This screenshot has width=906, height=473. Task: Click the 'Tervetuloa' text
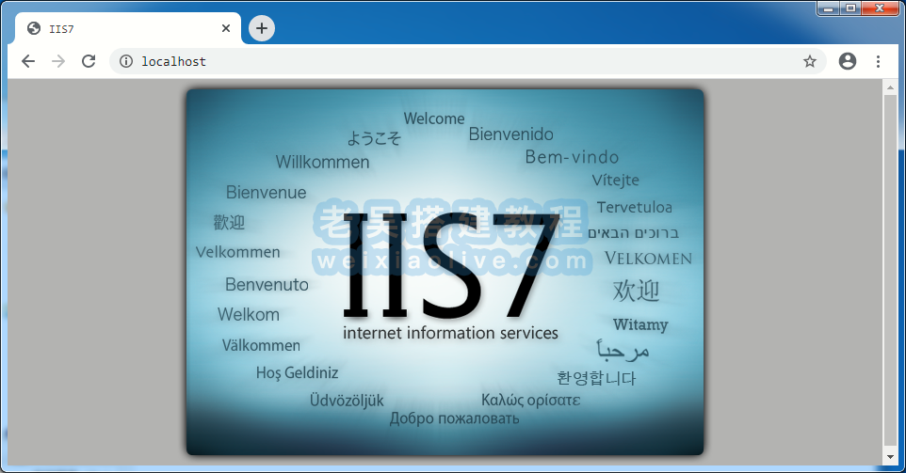point(635,207)
